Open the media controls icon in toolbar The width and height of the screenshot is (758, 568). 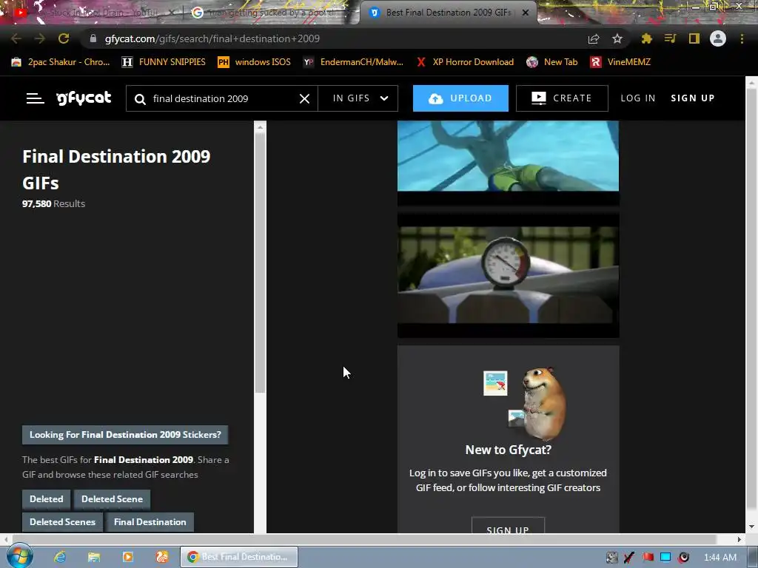point(670,38)
